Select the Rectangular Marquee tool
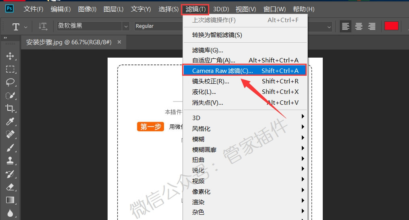This screenshot has height=220, width=409. click(x=10, y=69)
